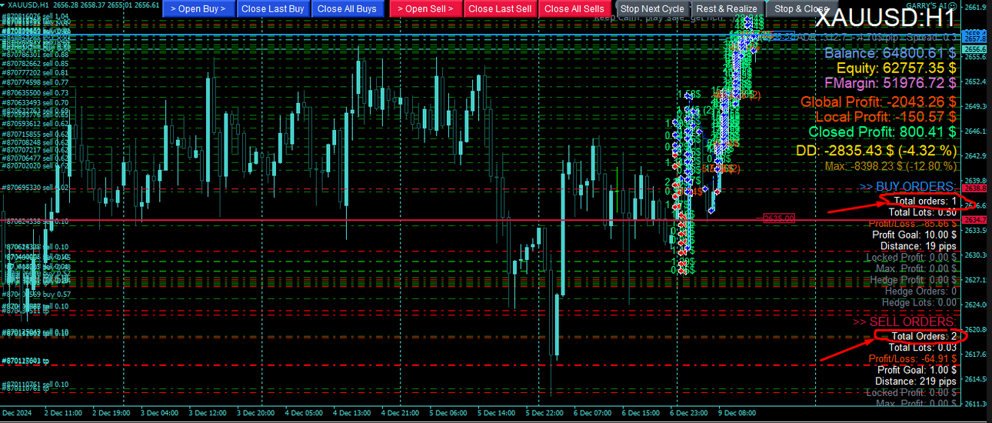Click the 'Hedge Orders: 0' line
992x423 pixels.
tap(920, 291)
